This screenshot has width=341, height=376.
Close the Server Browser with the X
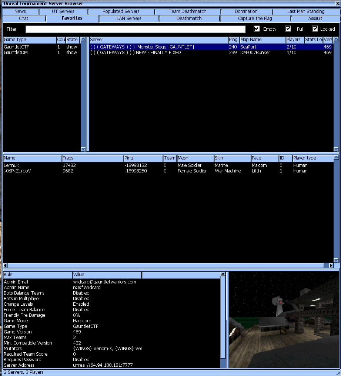coord(337,4)
